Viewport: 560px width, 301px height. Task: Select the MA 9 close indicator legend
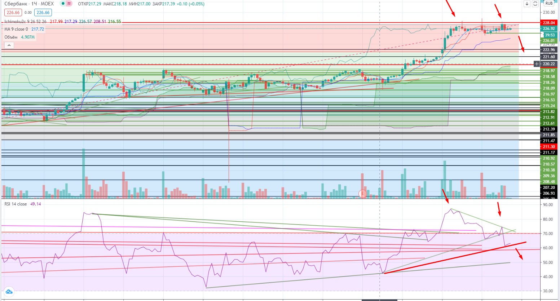pyautogui.click(x=16, y=29)
